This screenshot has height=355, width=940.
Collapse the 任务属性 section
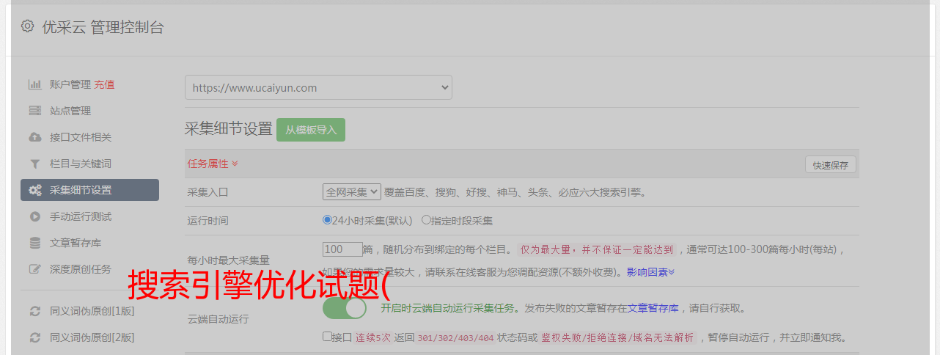[x=213, y=164]
